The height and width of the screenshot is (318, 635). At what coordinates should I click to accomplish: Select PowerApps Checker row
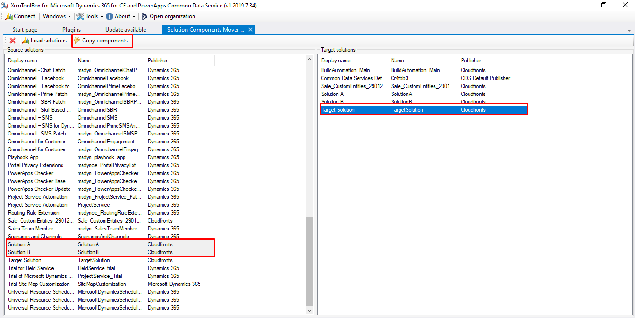[x=110, y=173]
